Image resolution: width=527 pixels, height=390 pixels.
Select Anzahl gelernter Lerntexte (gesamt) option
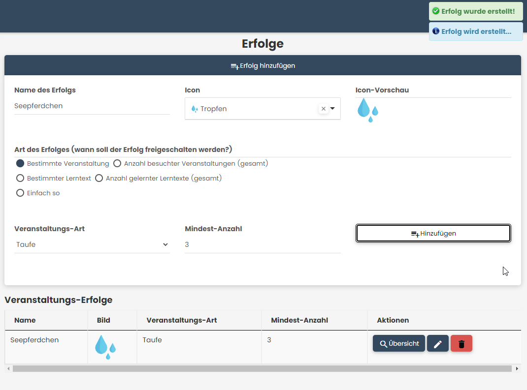(99, 178)
